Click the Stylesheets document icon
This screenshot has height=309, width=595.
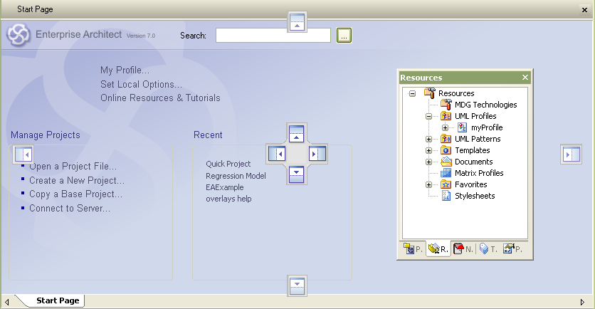click(x=446, y=196)
